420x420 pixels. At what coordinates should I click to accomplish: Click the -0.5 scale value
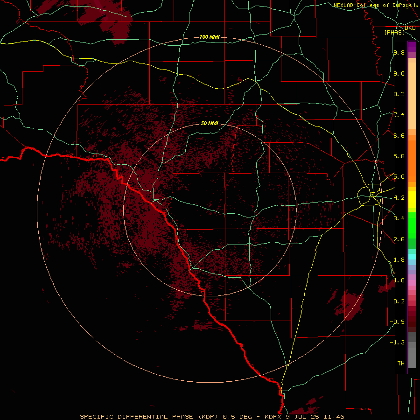397,322
